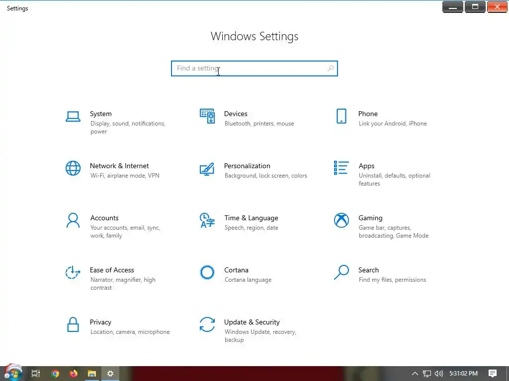Click 'Link your Android, iPhone' description
The width and height of the screenshot is (509, 381).
point(393,124)
